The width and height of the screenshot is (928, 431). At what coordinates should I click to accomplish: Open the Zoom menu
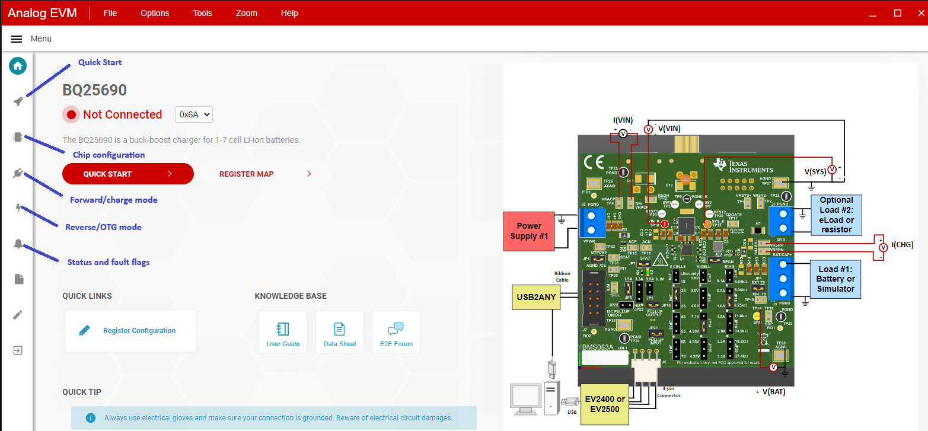click(x=247, y=13)
